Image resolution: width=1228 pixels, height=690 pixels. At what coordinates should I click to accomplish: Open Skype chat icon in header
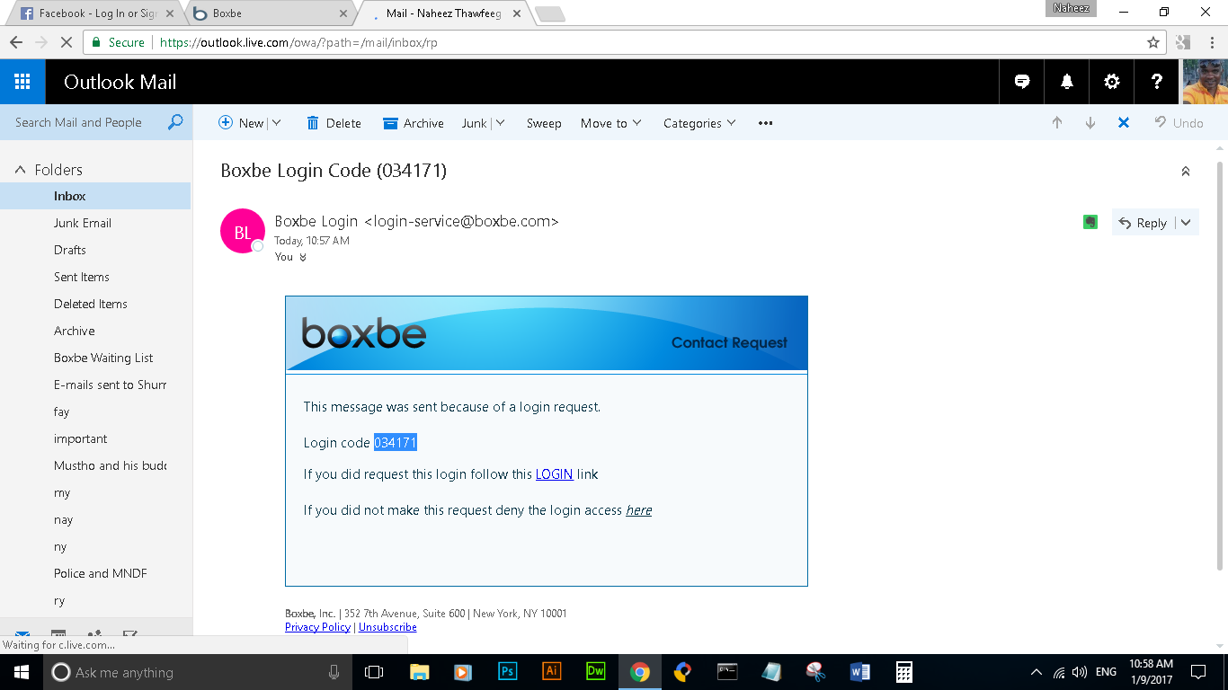coord(1022,82)
